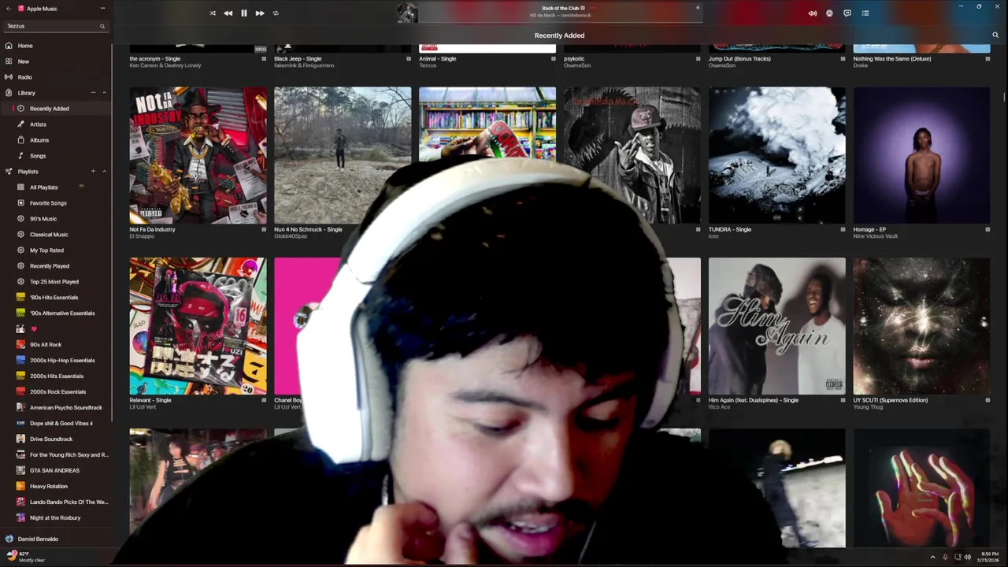Image resolution: width=1008 pixels, height=567 pixels.
Task: Open the TUNDRA - Single album cover
Action: click(777, 155)
